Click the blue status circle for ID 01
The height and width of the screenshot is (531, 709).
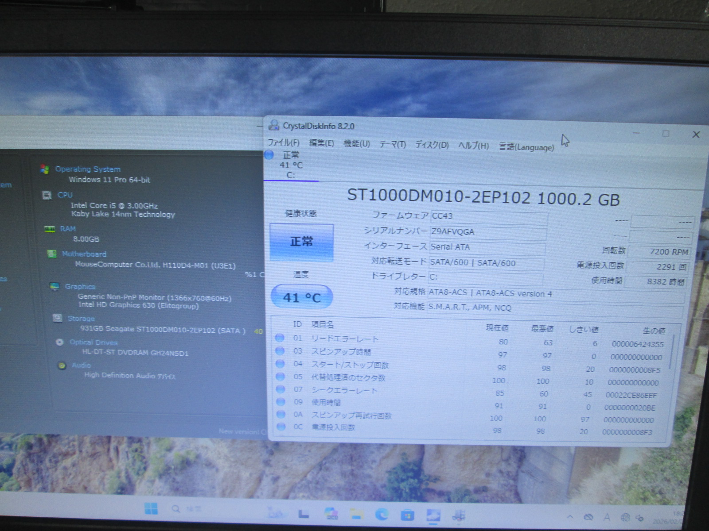click(x=280, y=338)
